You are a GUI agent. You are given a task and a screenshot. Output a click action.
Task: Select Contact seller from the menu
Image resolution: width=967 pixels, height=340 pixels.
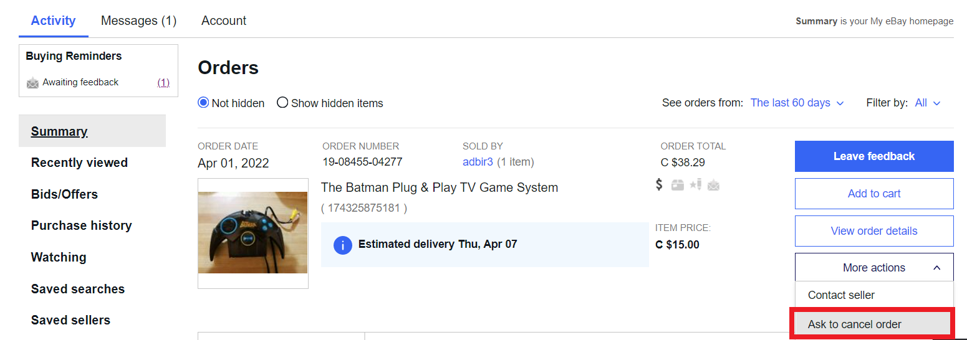(x=841, y=295)
